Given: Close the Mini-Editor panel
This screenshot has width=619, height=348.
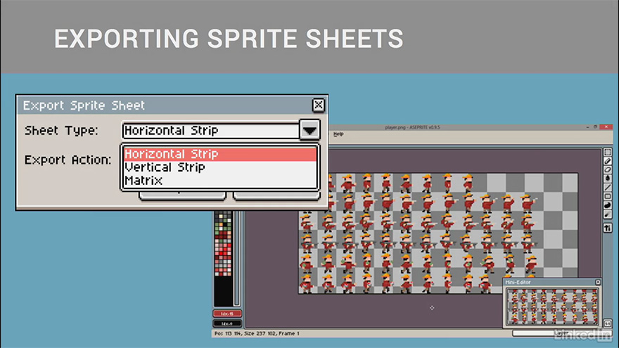Looking at the screenshot, I should click(x=598, y=282).
